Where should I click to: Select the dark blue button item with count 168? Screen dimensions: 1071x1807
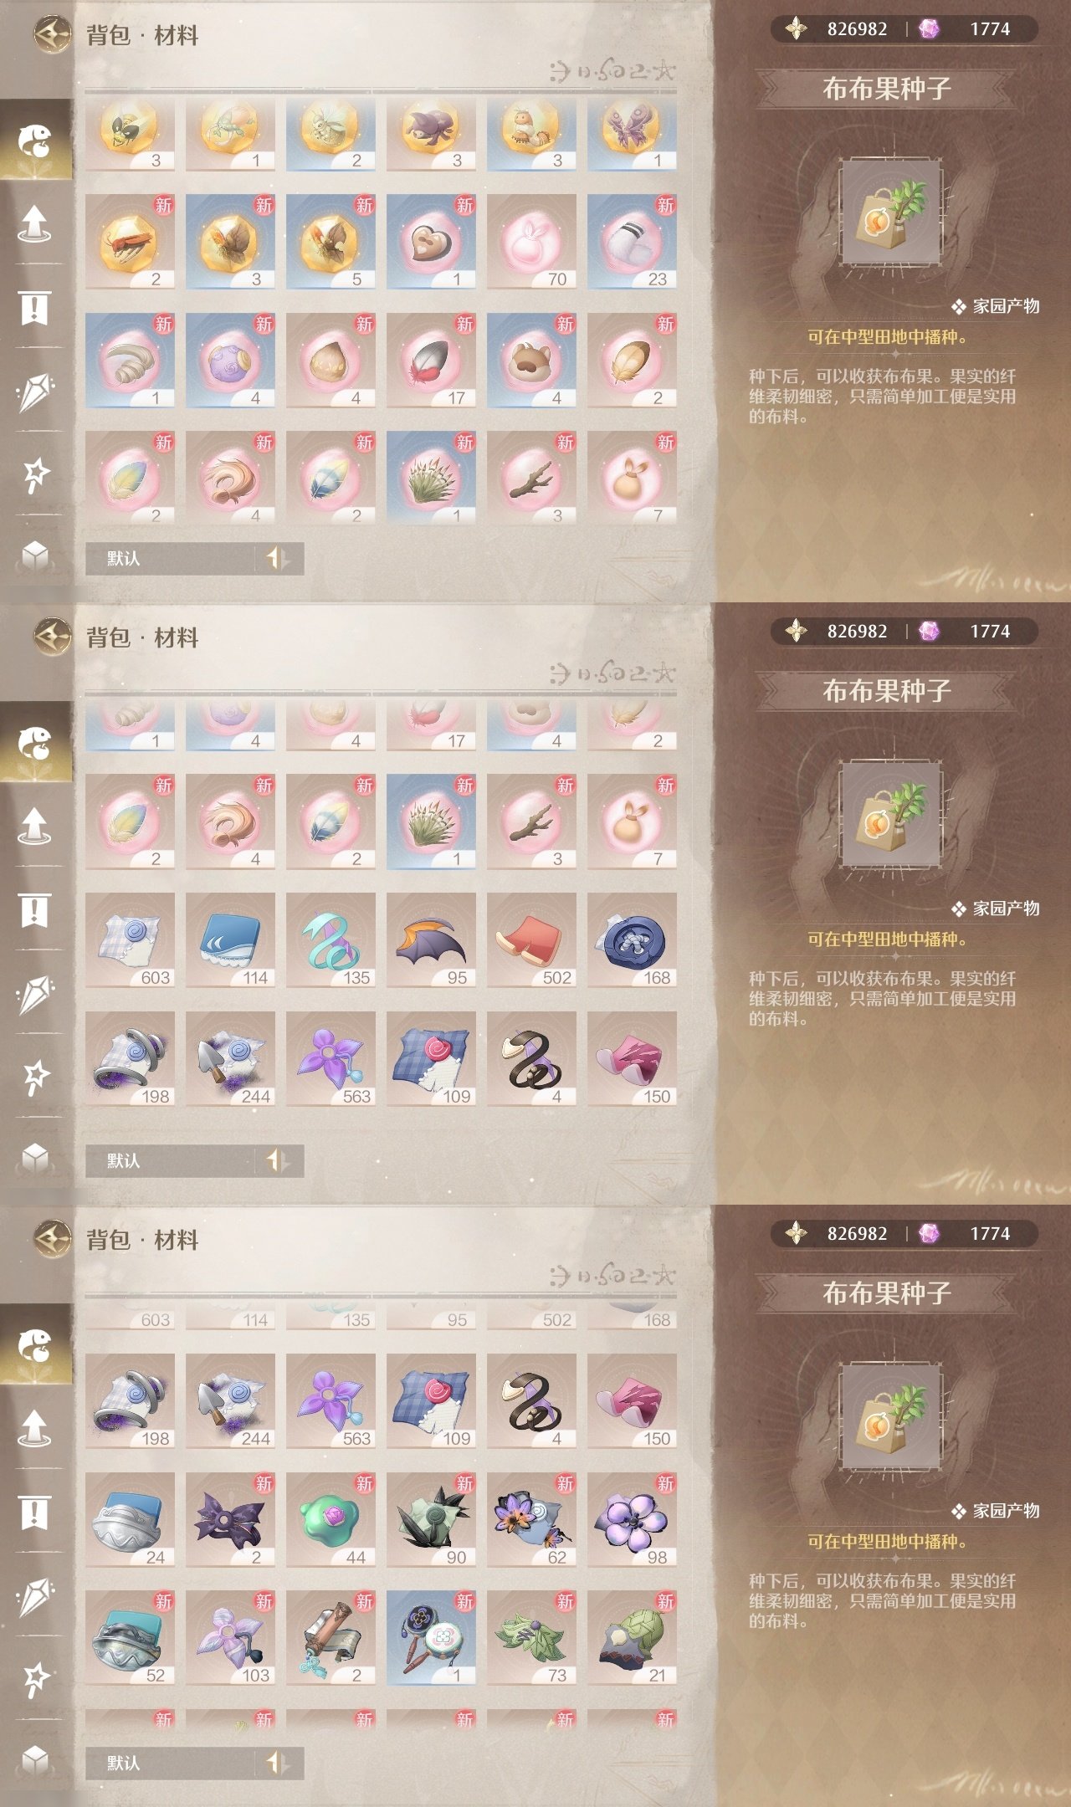click(632, 940)
